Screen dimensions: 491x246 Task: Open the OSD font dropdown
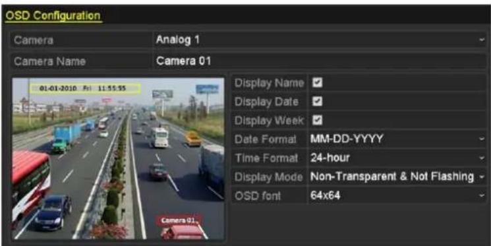tap(397, 196)
